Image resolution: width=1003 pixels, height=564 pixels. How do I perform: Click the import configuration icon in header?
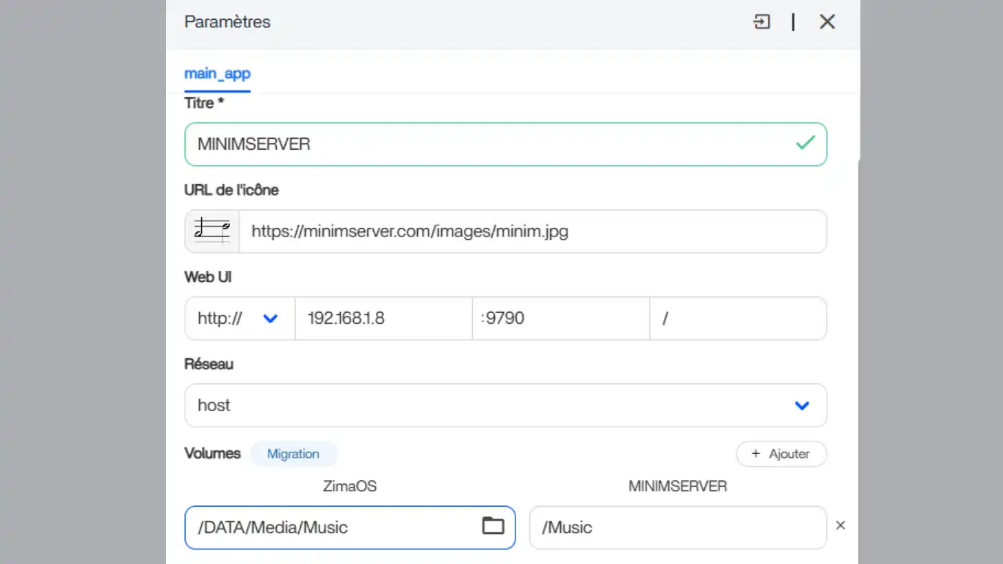[x=762, y=22]
